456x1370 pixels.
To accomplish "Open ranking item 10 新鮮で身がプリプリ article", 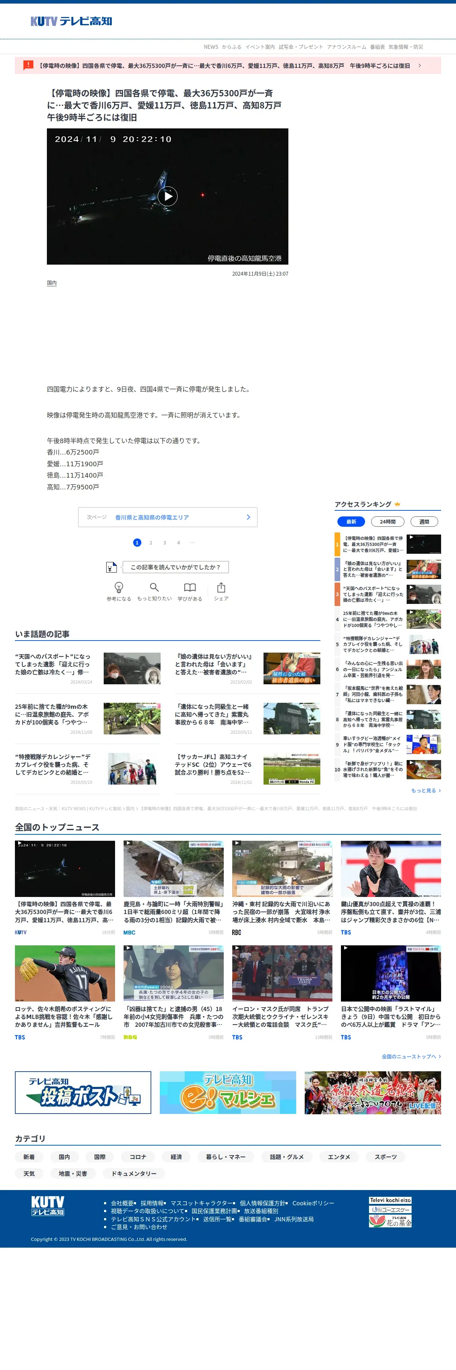I will (x=387, y=770).
